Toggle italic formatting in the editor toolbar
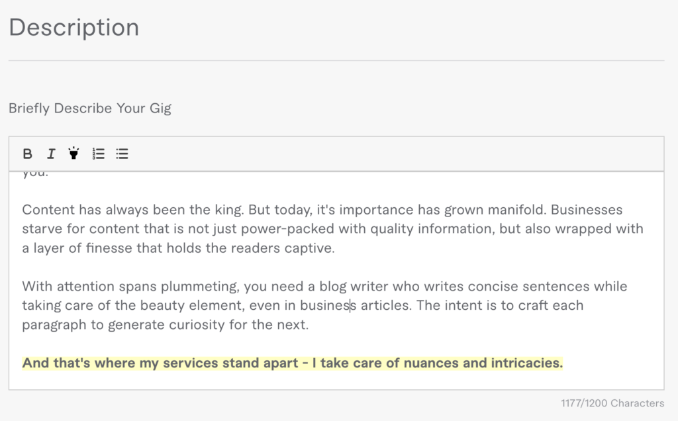The image size is (678, 421). [50, 154]
